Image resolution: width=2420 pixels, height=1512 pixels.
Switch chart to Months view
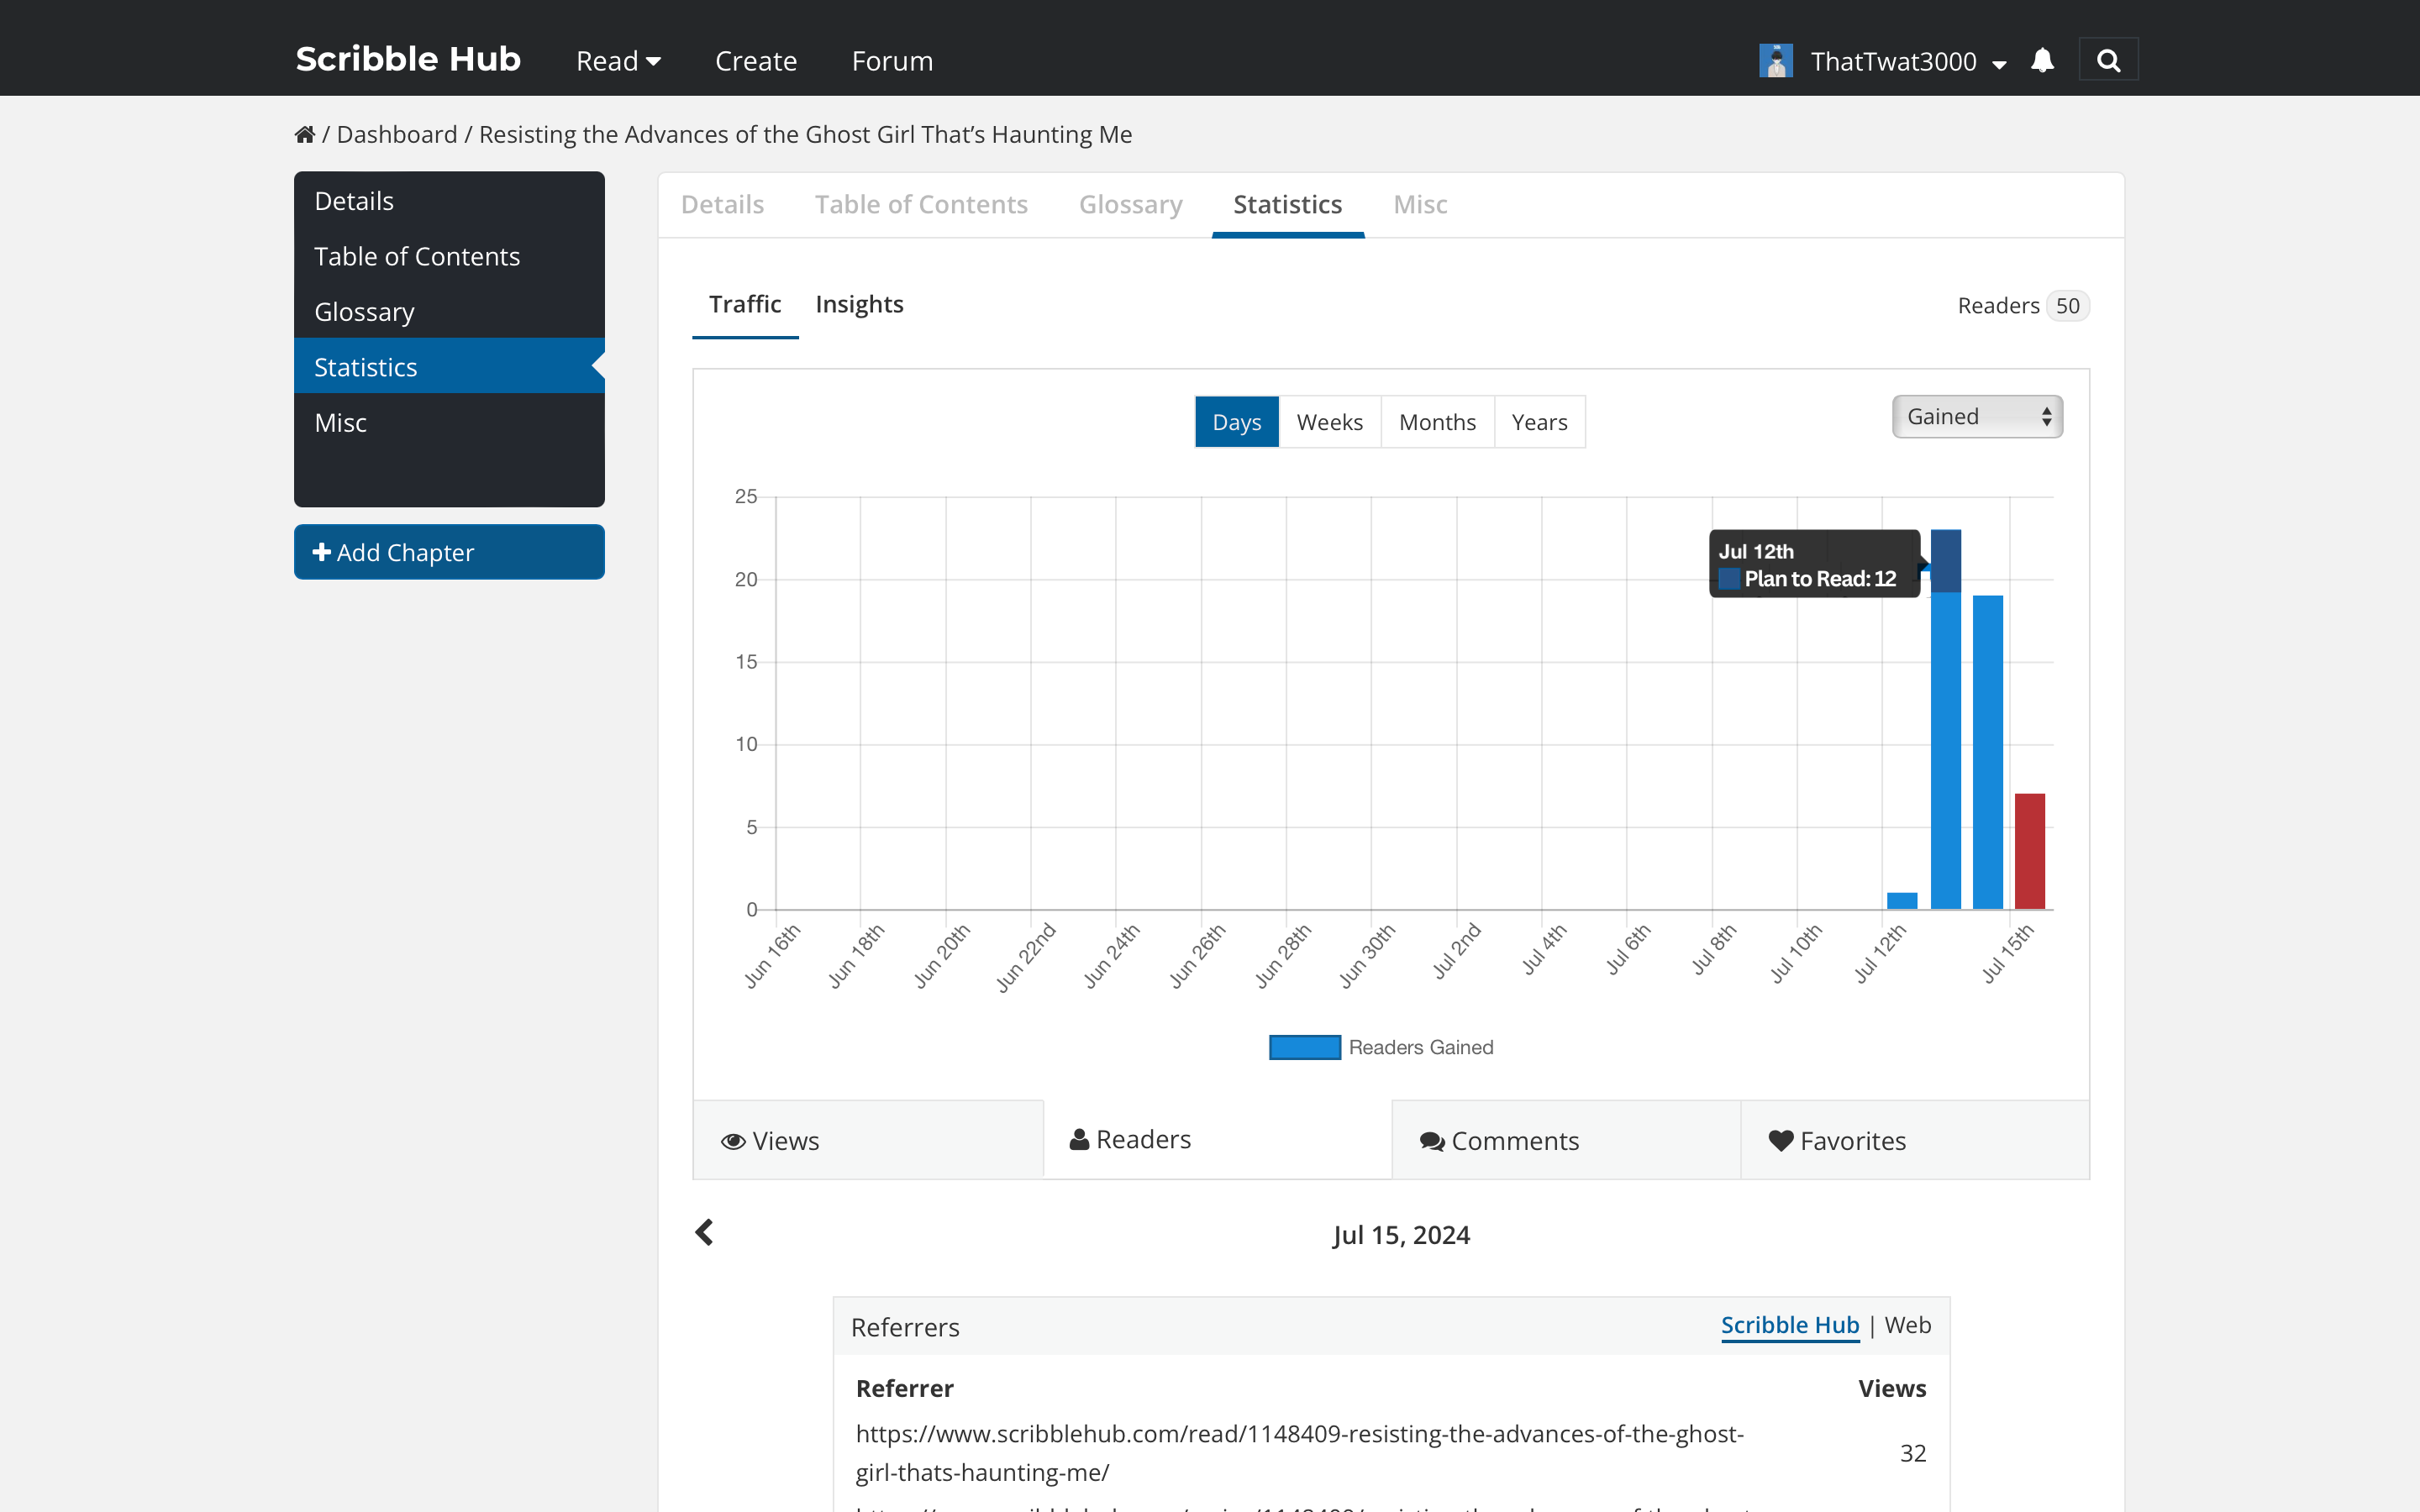click(x=1437, y=422)
